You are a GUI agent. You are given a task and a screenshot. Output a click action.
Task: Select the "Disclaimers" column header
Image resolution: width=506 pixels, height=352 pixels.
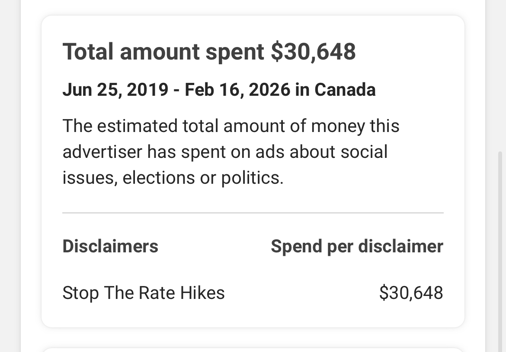coord(110,246)
